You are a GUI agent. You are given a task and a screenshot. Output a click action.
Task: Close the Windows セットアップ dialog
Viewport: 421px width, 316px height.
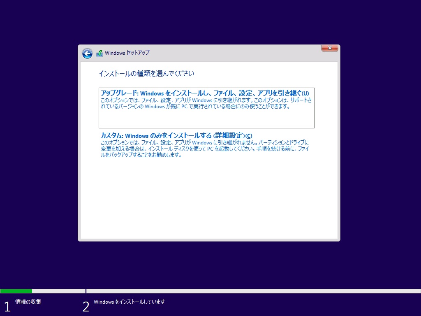pyautogui.click(x=330, y=48)
